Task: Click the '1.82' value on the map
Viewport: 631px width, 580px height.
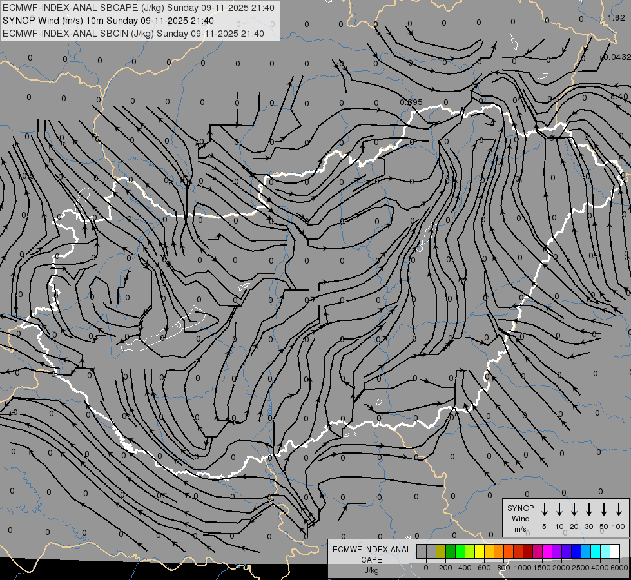Action: (x=616, y=17)
